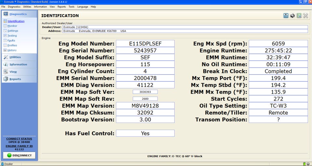Click the icon beside Identification in the sidebar

[5, 21]
